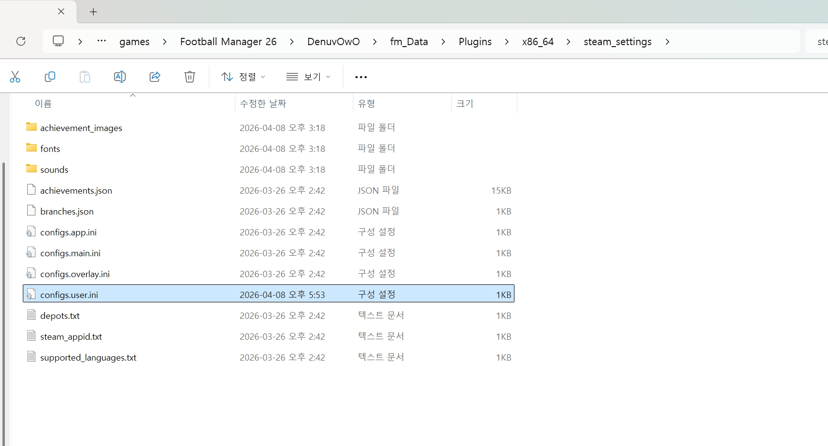Navigate to Football Manager 26 breadcrumb
This screenshot has height=446, width=828.
(228, 42)
